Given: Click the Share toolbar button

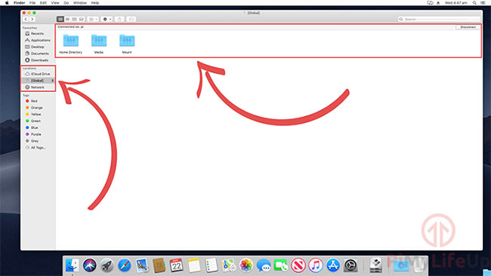Looking at the screenshot, I should coord(119,20).
